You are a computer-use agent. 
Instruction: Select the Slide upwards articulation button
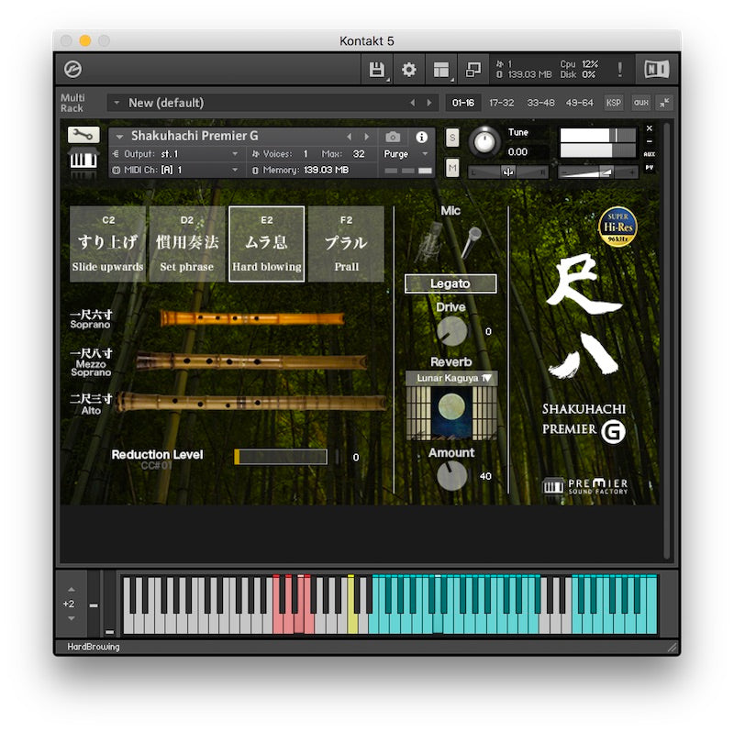(x=107, y=244)
